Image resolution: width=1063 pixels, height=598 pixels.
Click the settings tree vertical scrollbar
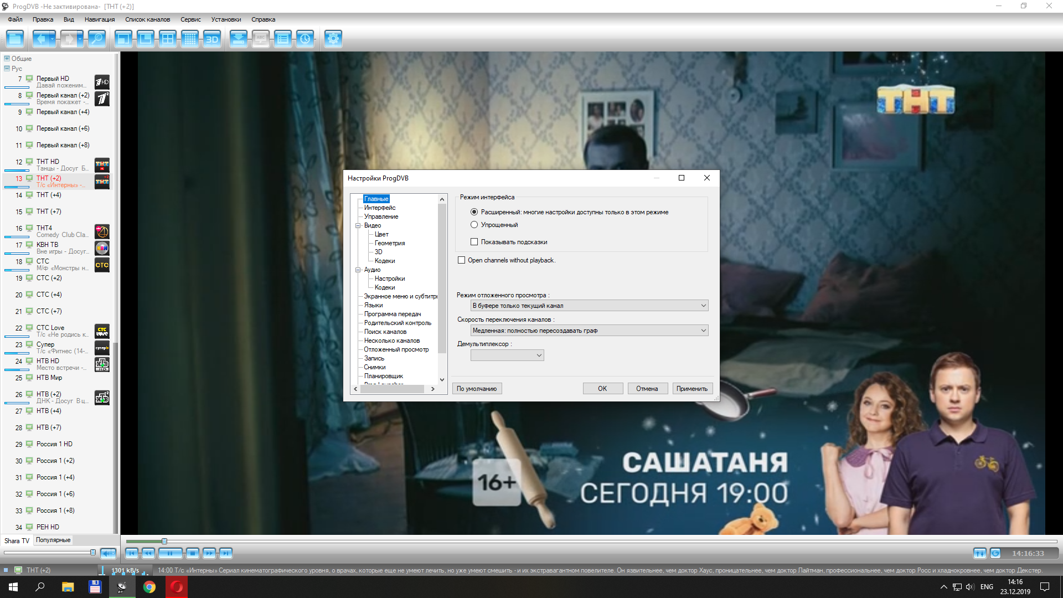442,279
